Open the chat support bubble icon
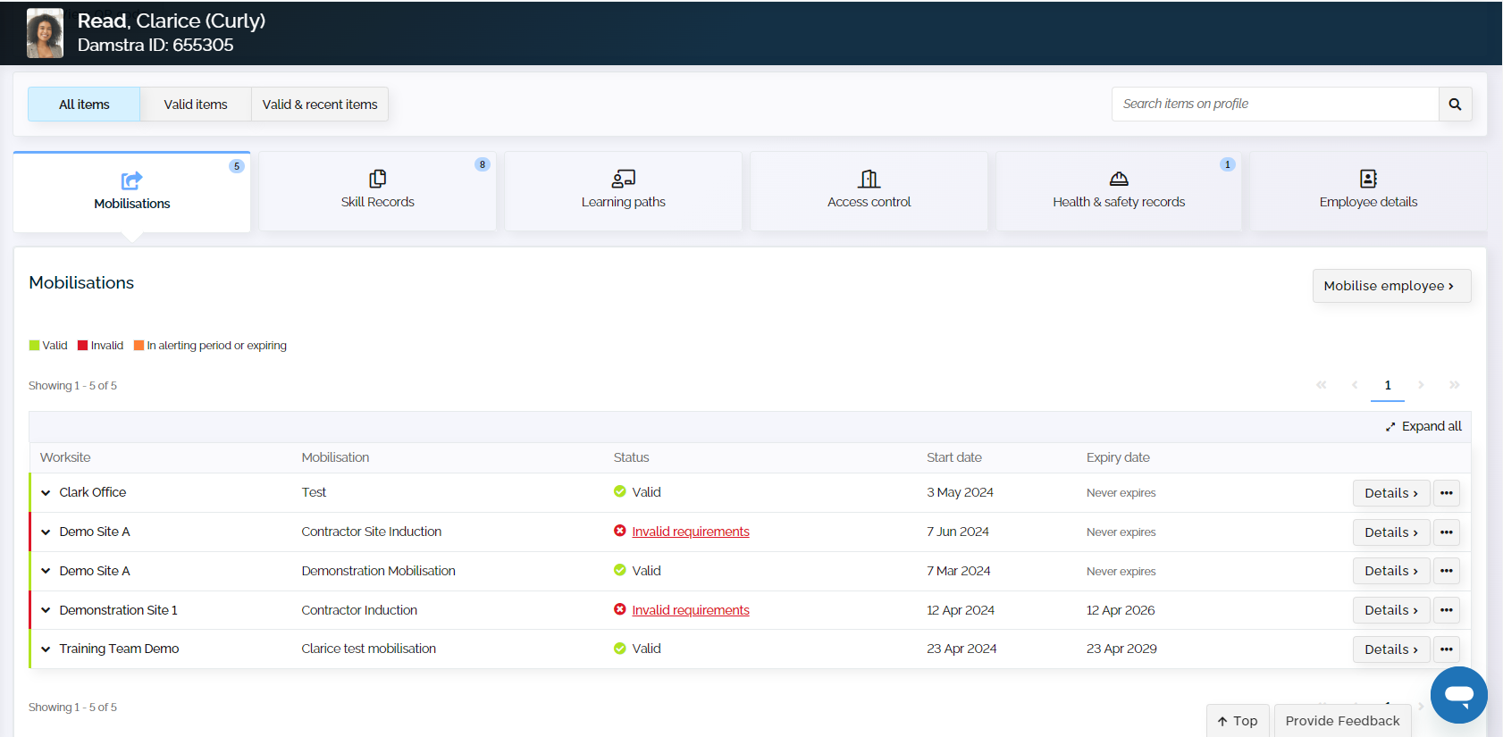1503x737 pixels. coord(1458,694)
